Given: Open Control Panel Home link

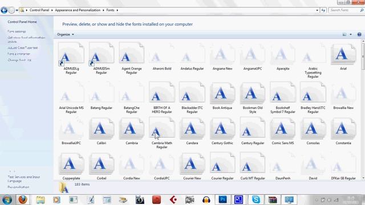Looking at the screenshot, I should point(22,22).
